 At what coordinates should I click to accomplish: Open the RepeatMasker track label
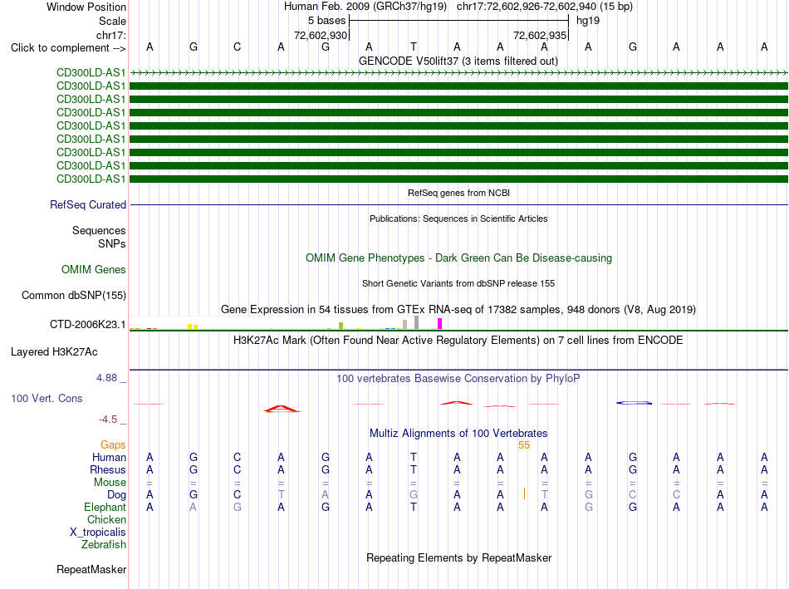coord(91,569)
